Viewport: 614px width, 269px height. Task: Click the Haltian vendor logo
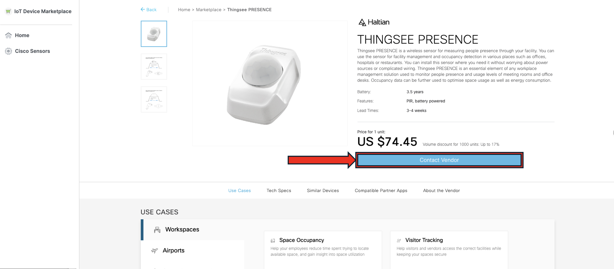click(374, 22)
